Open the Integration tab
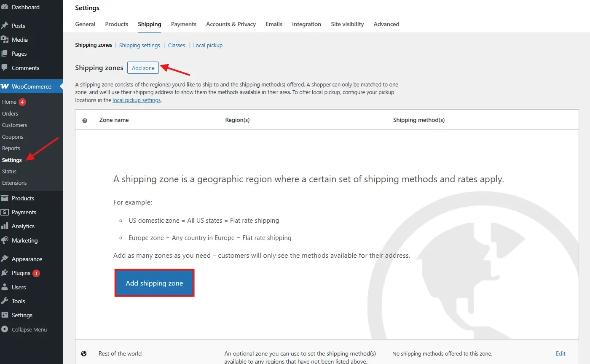The width and height of the screenshot is (590, 364). point(306,24)
